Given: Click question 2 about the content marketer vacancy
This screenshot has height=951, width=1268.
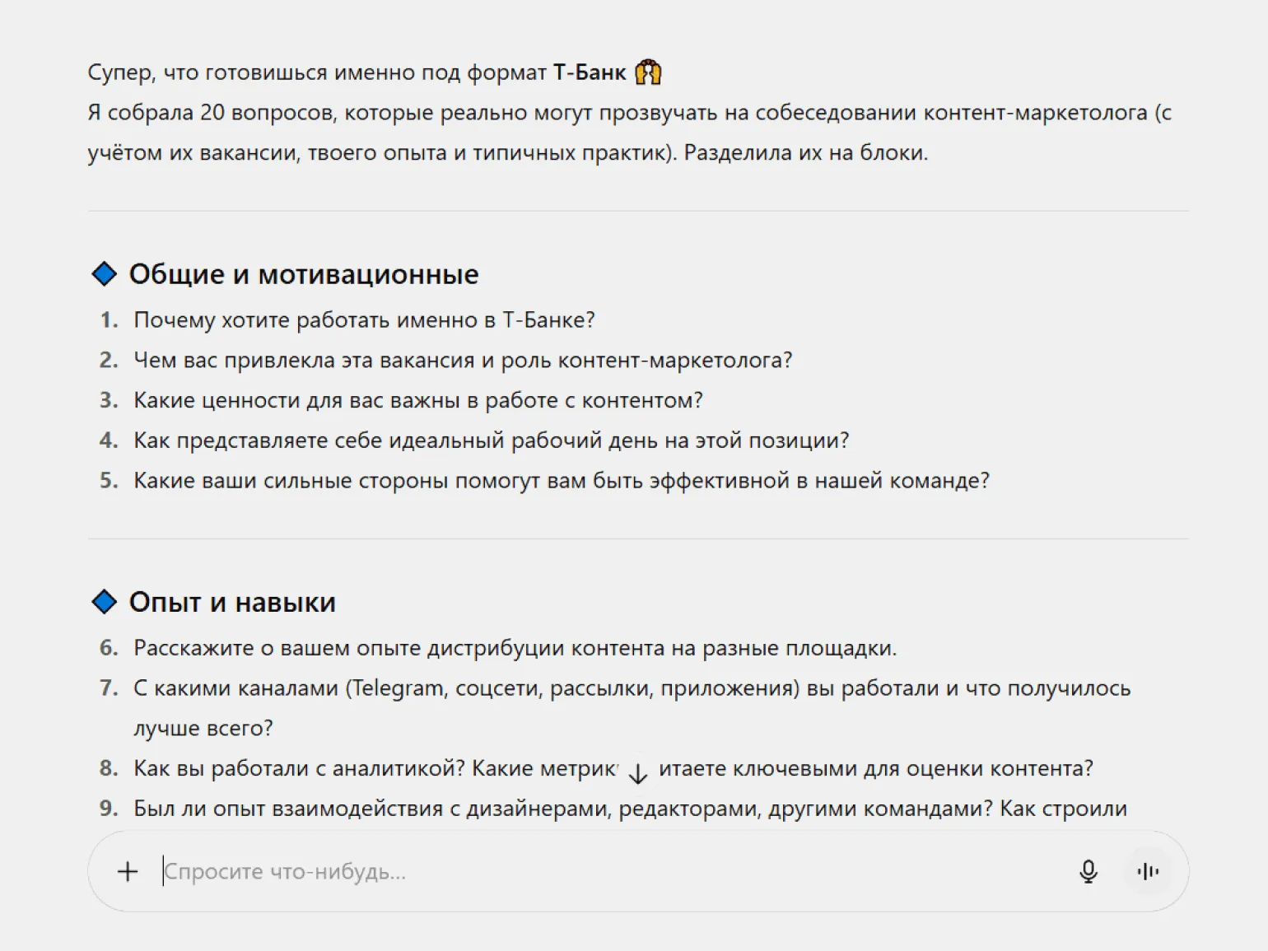Looking at the screenshot, I should (x=462, y=360).
